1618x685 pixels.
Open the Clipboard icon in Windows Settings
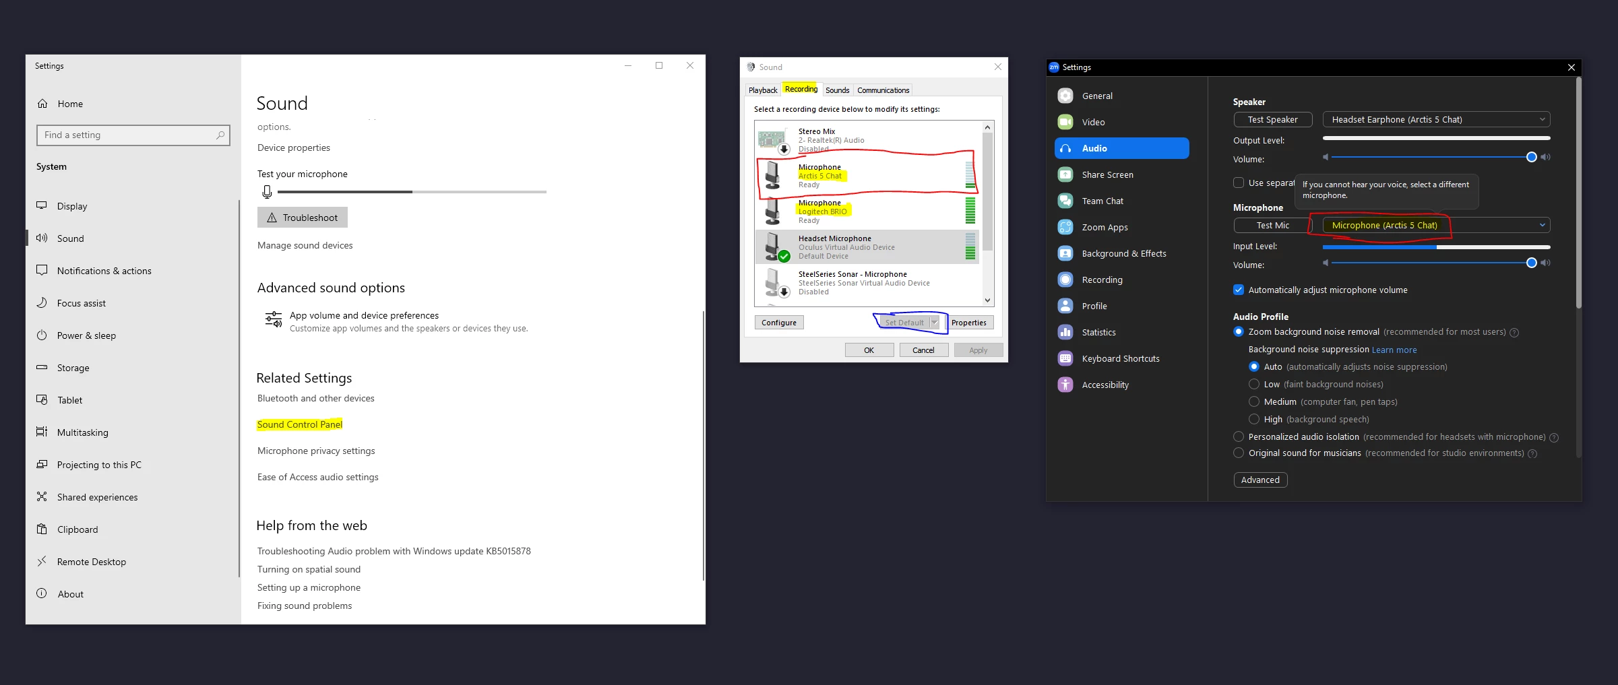point(42,529)
